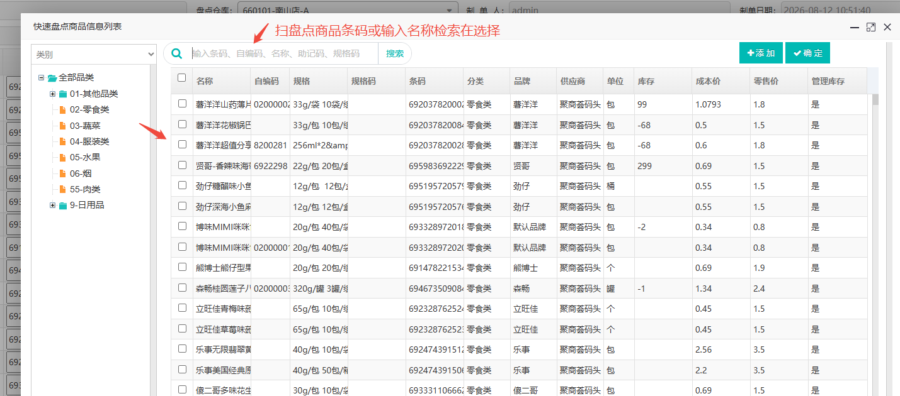Click the 搜索 button
This screenshot has width=900, height=396.
pyautogui.click(x=395, y=53)
